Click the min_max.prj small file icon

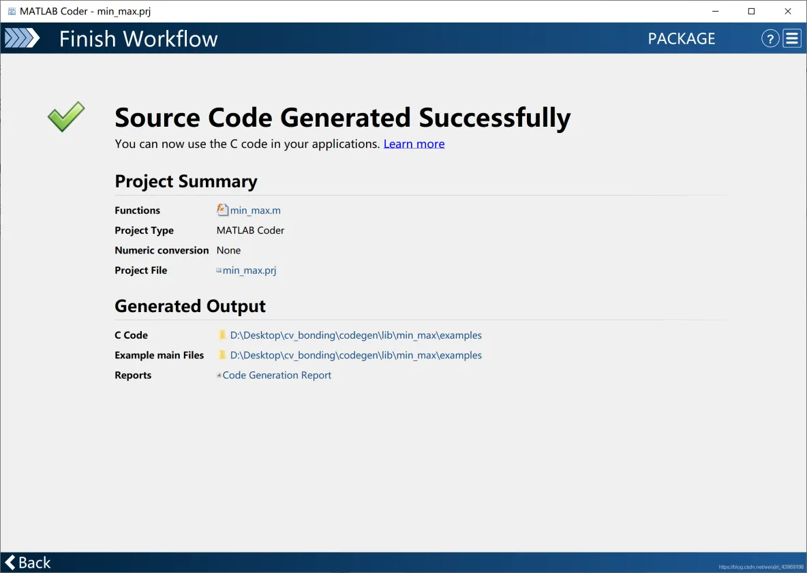pos(219,270)
